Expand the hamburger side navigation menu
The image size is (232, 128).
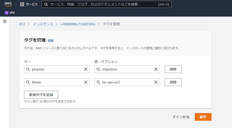5,22
